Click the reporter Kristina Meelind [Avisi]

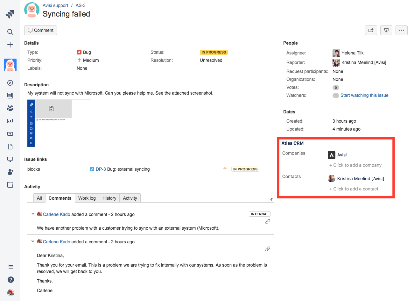tap(364, 62)
